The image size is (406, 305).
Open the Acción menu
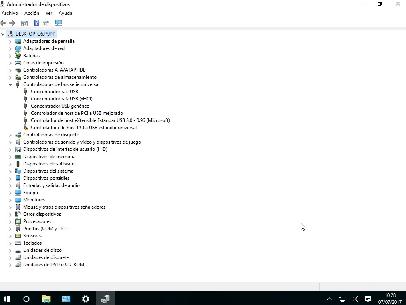[x=32, y=13]
